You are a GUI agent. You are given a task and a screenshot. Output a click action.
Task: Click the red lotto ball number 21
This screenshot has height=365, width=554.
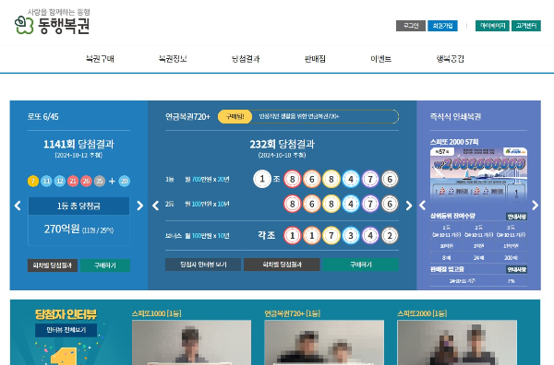tap(73, 181)
